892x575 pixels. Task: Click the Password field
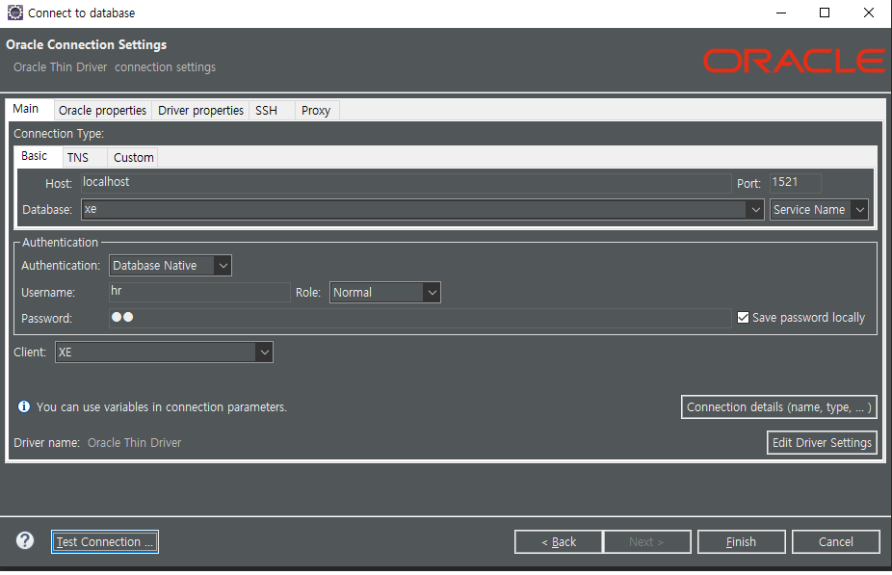pyautogui.click(x=420, y=318)
